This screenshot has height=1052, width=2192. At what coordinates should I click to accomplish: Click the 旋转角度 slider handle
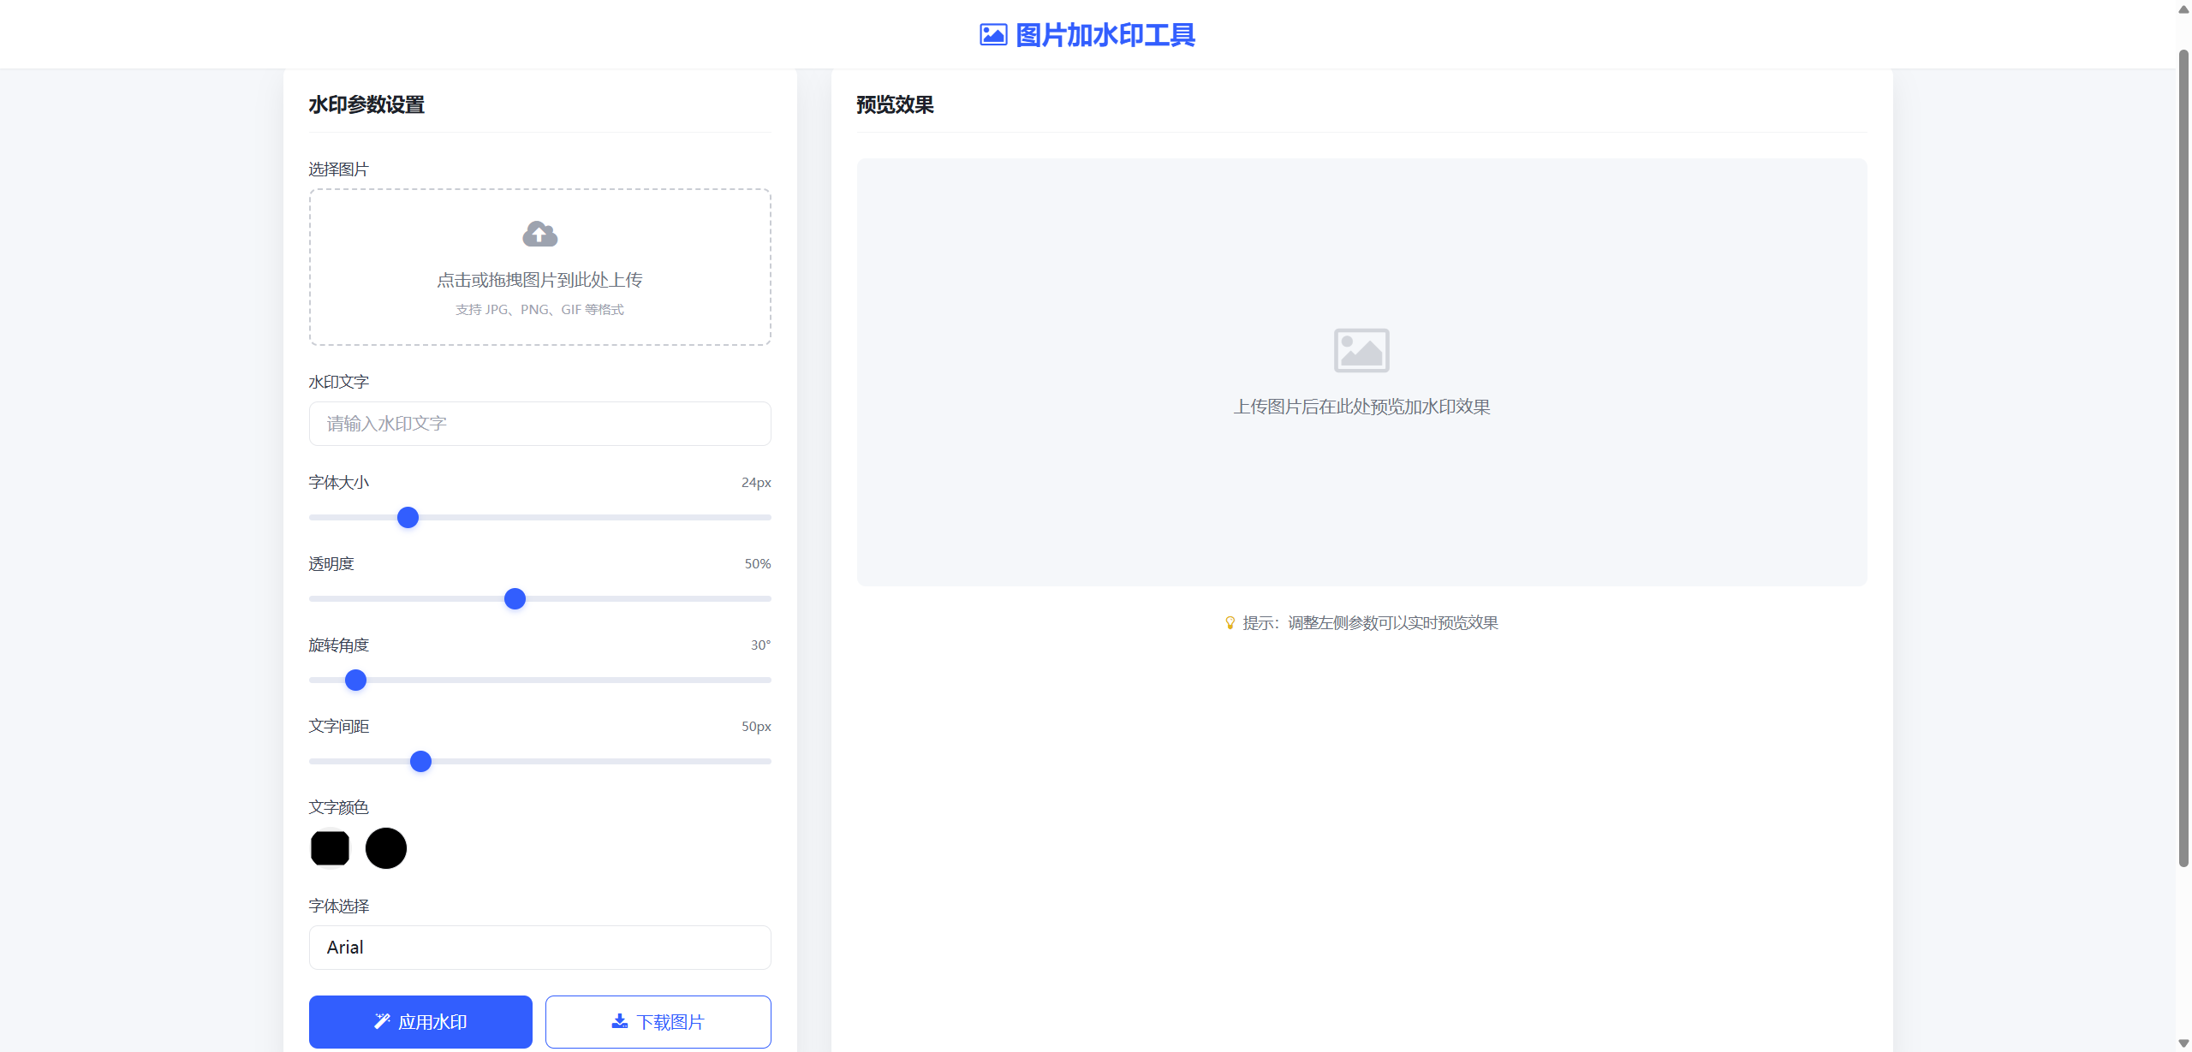pos(355,681)
